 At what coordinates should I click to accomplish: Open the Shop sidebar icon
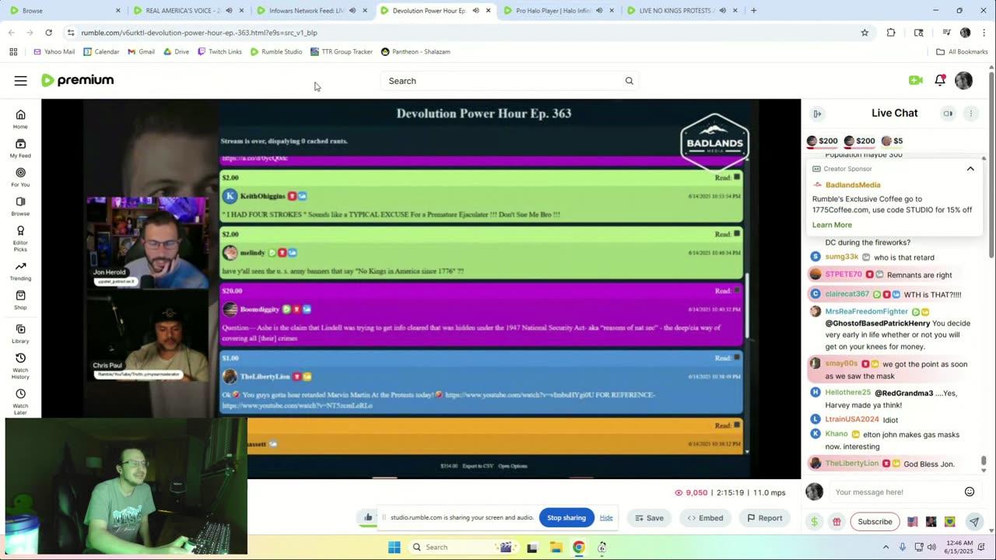click(x=20, y=299)
